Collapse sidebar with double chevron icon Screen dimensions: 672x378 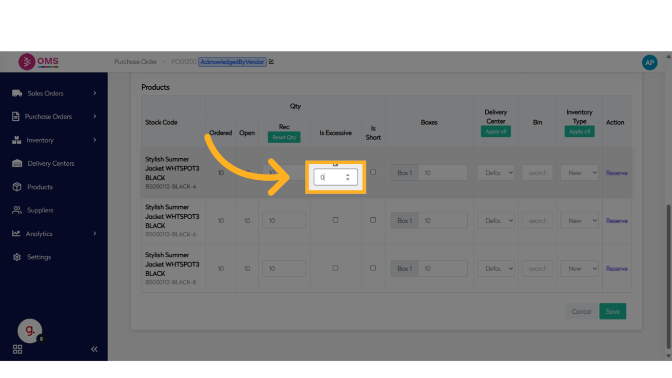tap(94, 349)
